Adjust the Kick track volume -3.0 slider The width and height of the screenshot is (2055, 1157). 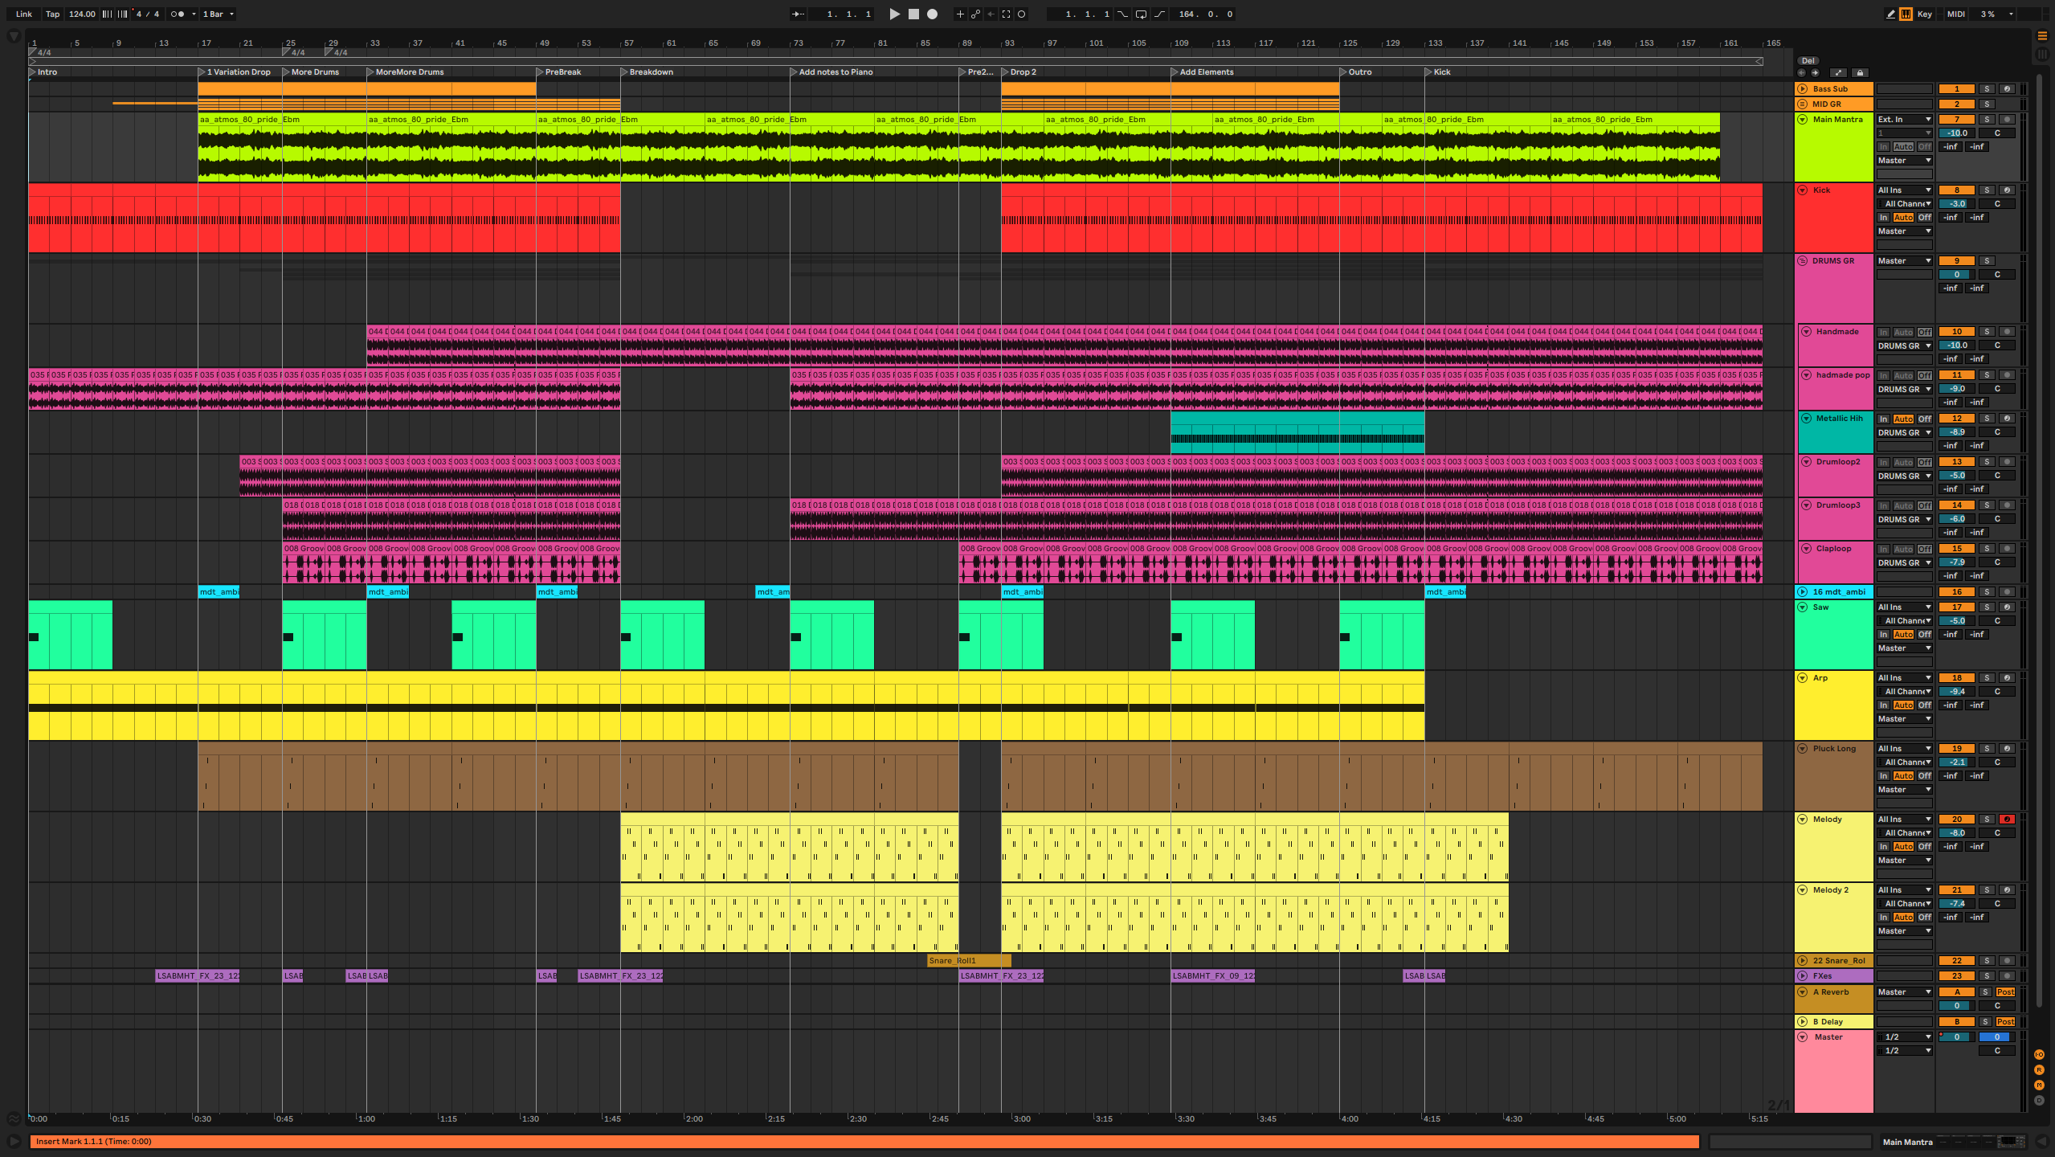pyautogui.click(x=1956, y=204)
